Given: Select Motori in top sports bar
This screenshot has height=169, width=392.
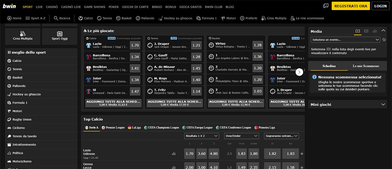Looking at the screenshot, I should tap(229, 18).
